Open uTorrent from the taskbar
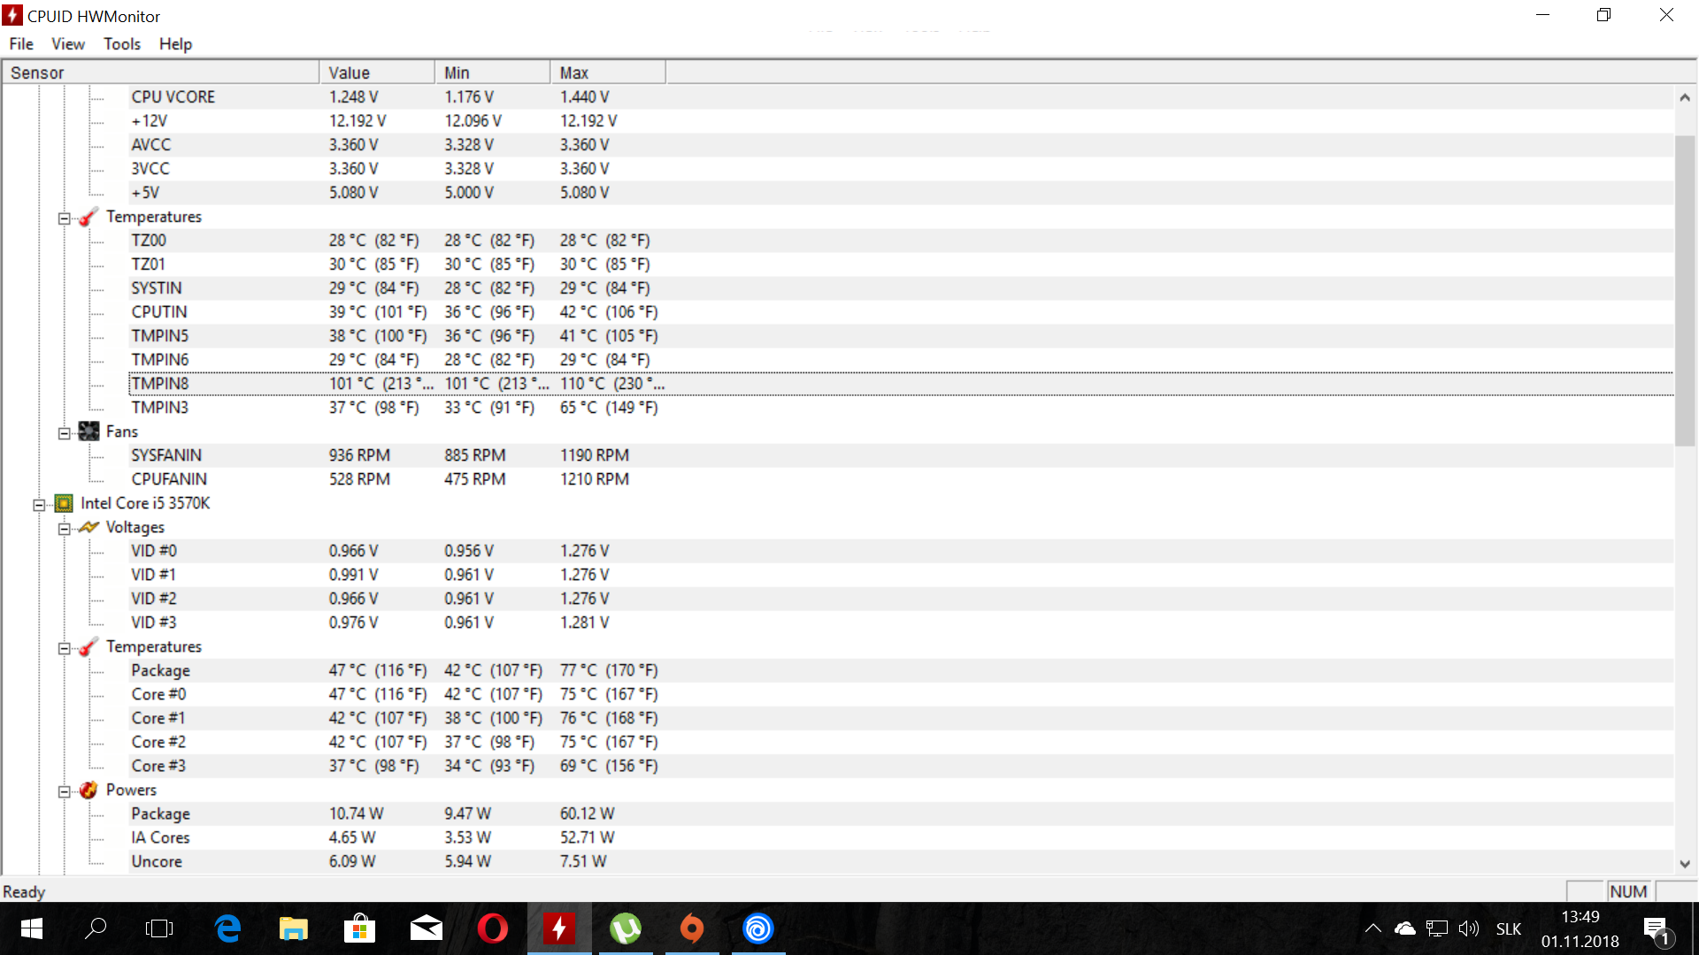1699x955 pixels. (x=626, y=928)
